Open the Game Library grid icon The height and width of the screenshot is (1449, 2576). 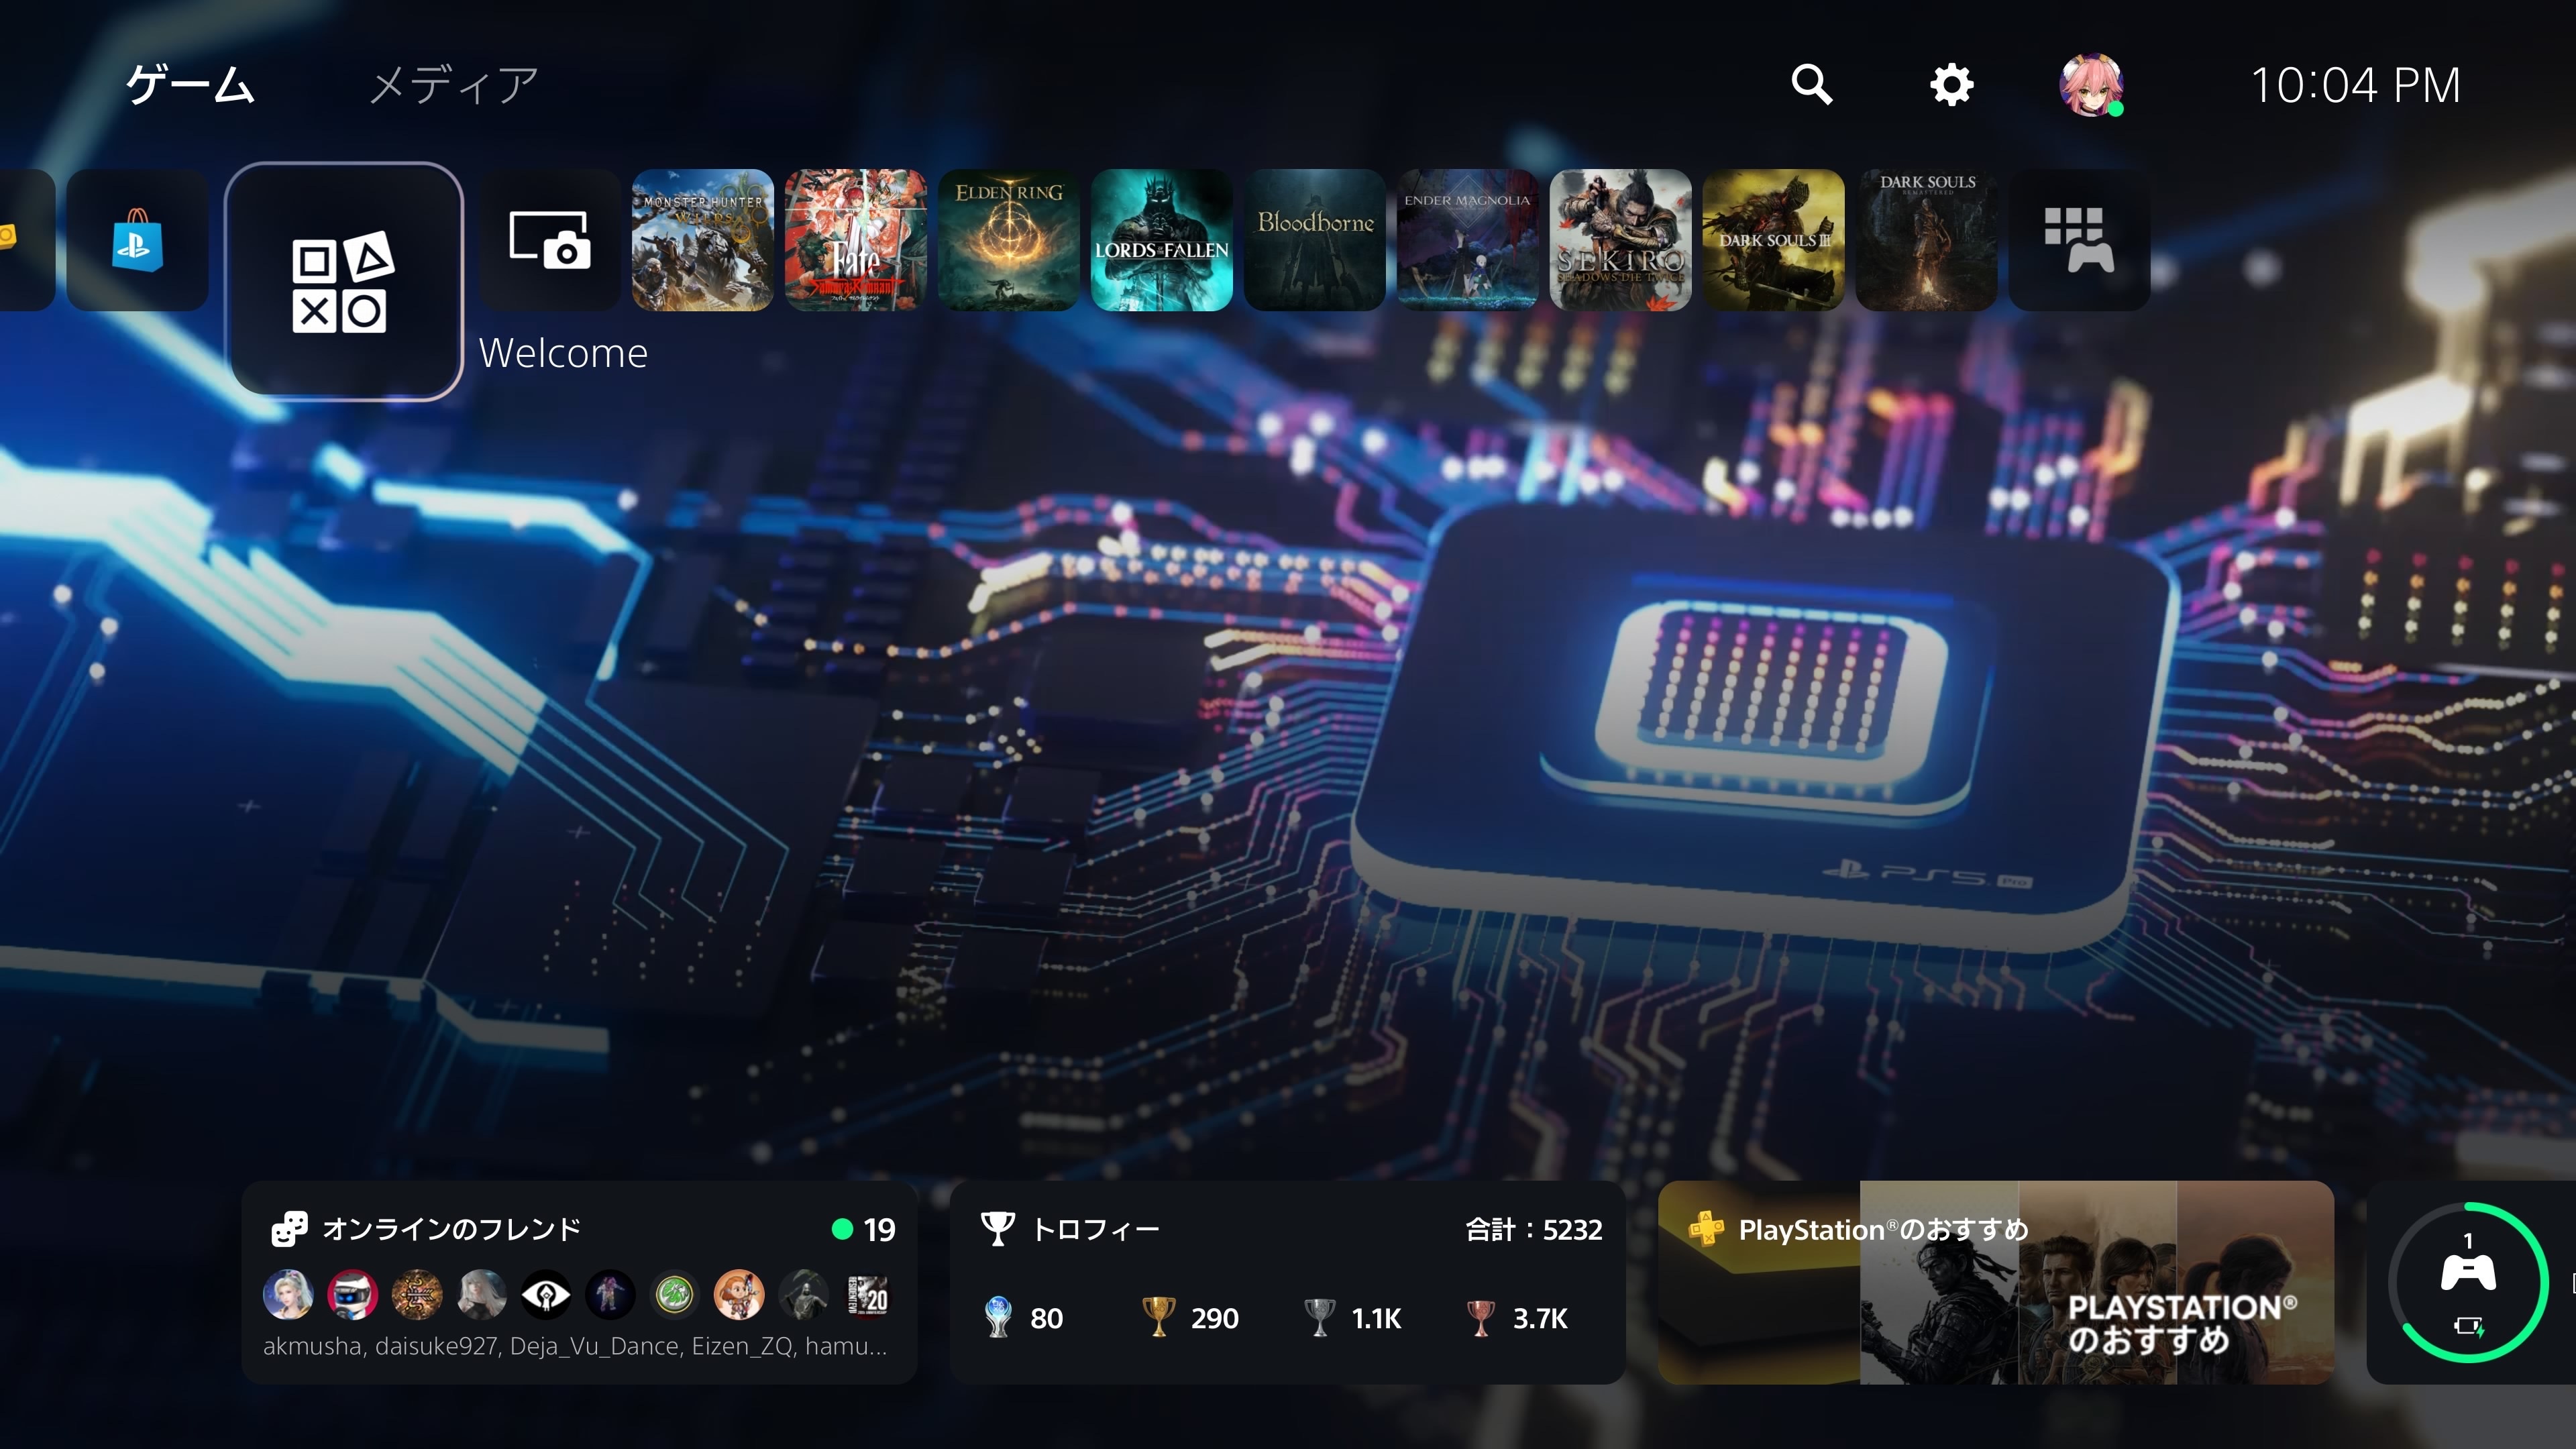[2080, 240]
